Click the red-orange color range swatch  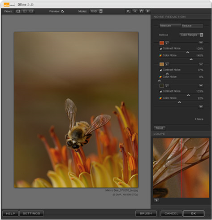162,43
